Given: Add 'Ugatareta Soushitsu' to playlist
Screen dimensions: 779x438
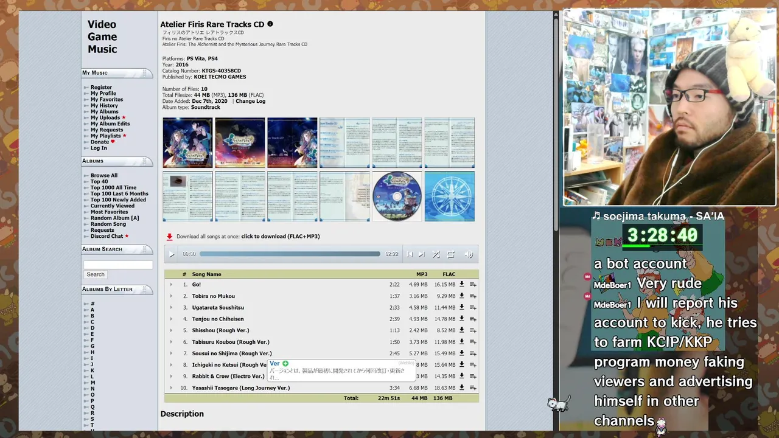Looking at the screenshot, I should click(x=473, y=308).
